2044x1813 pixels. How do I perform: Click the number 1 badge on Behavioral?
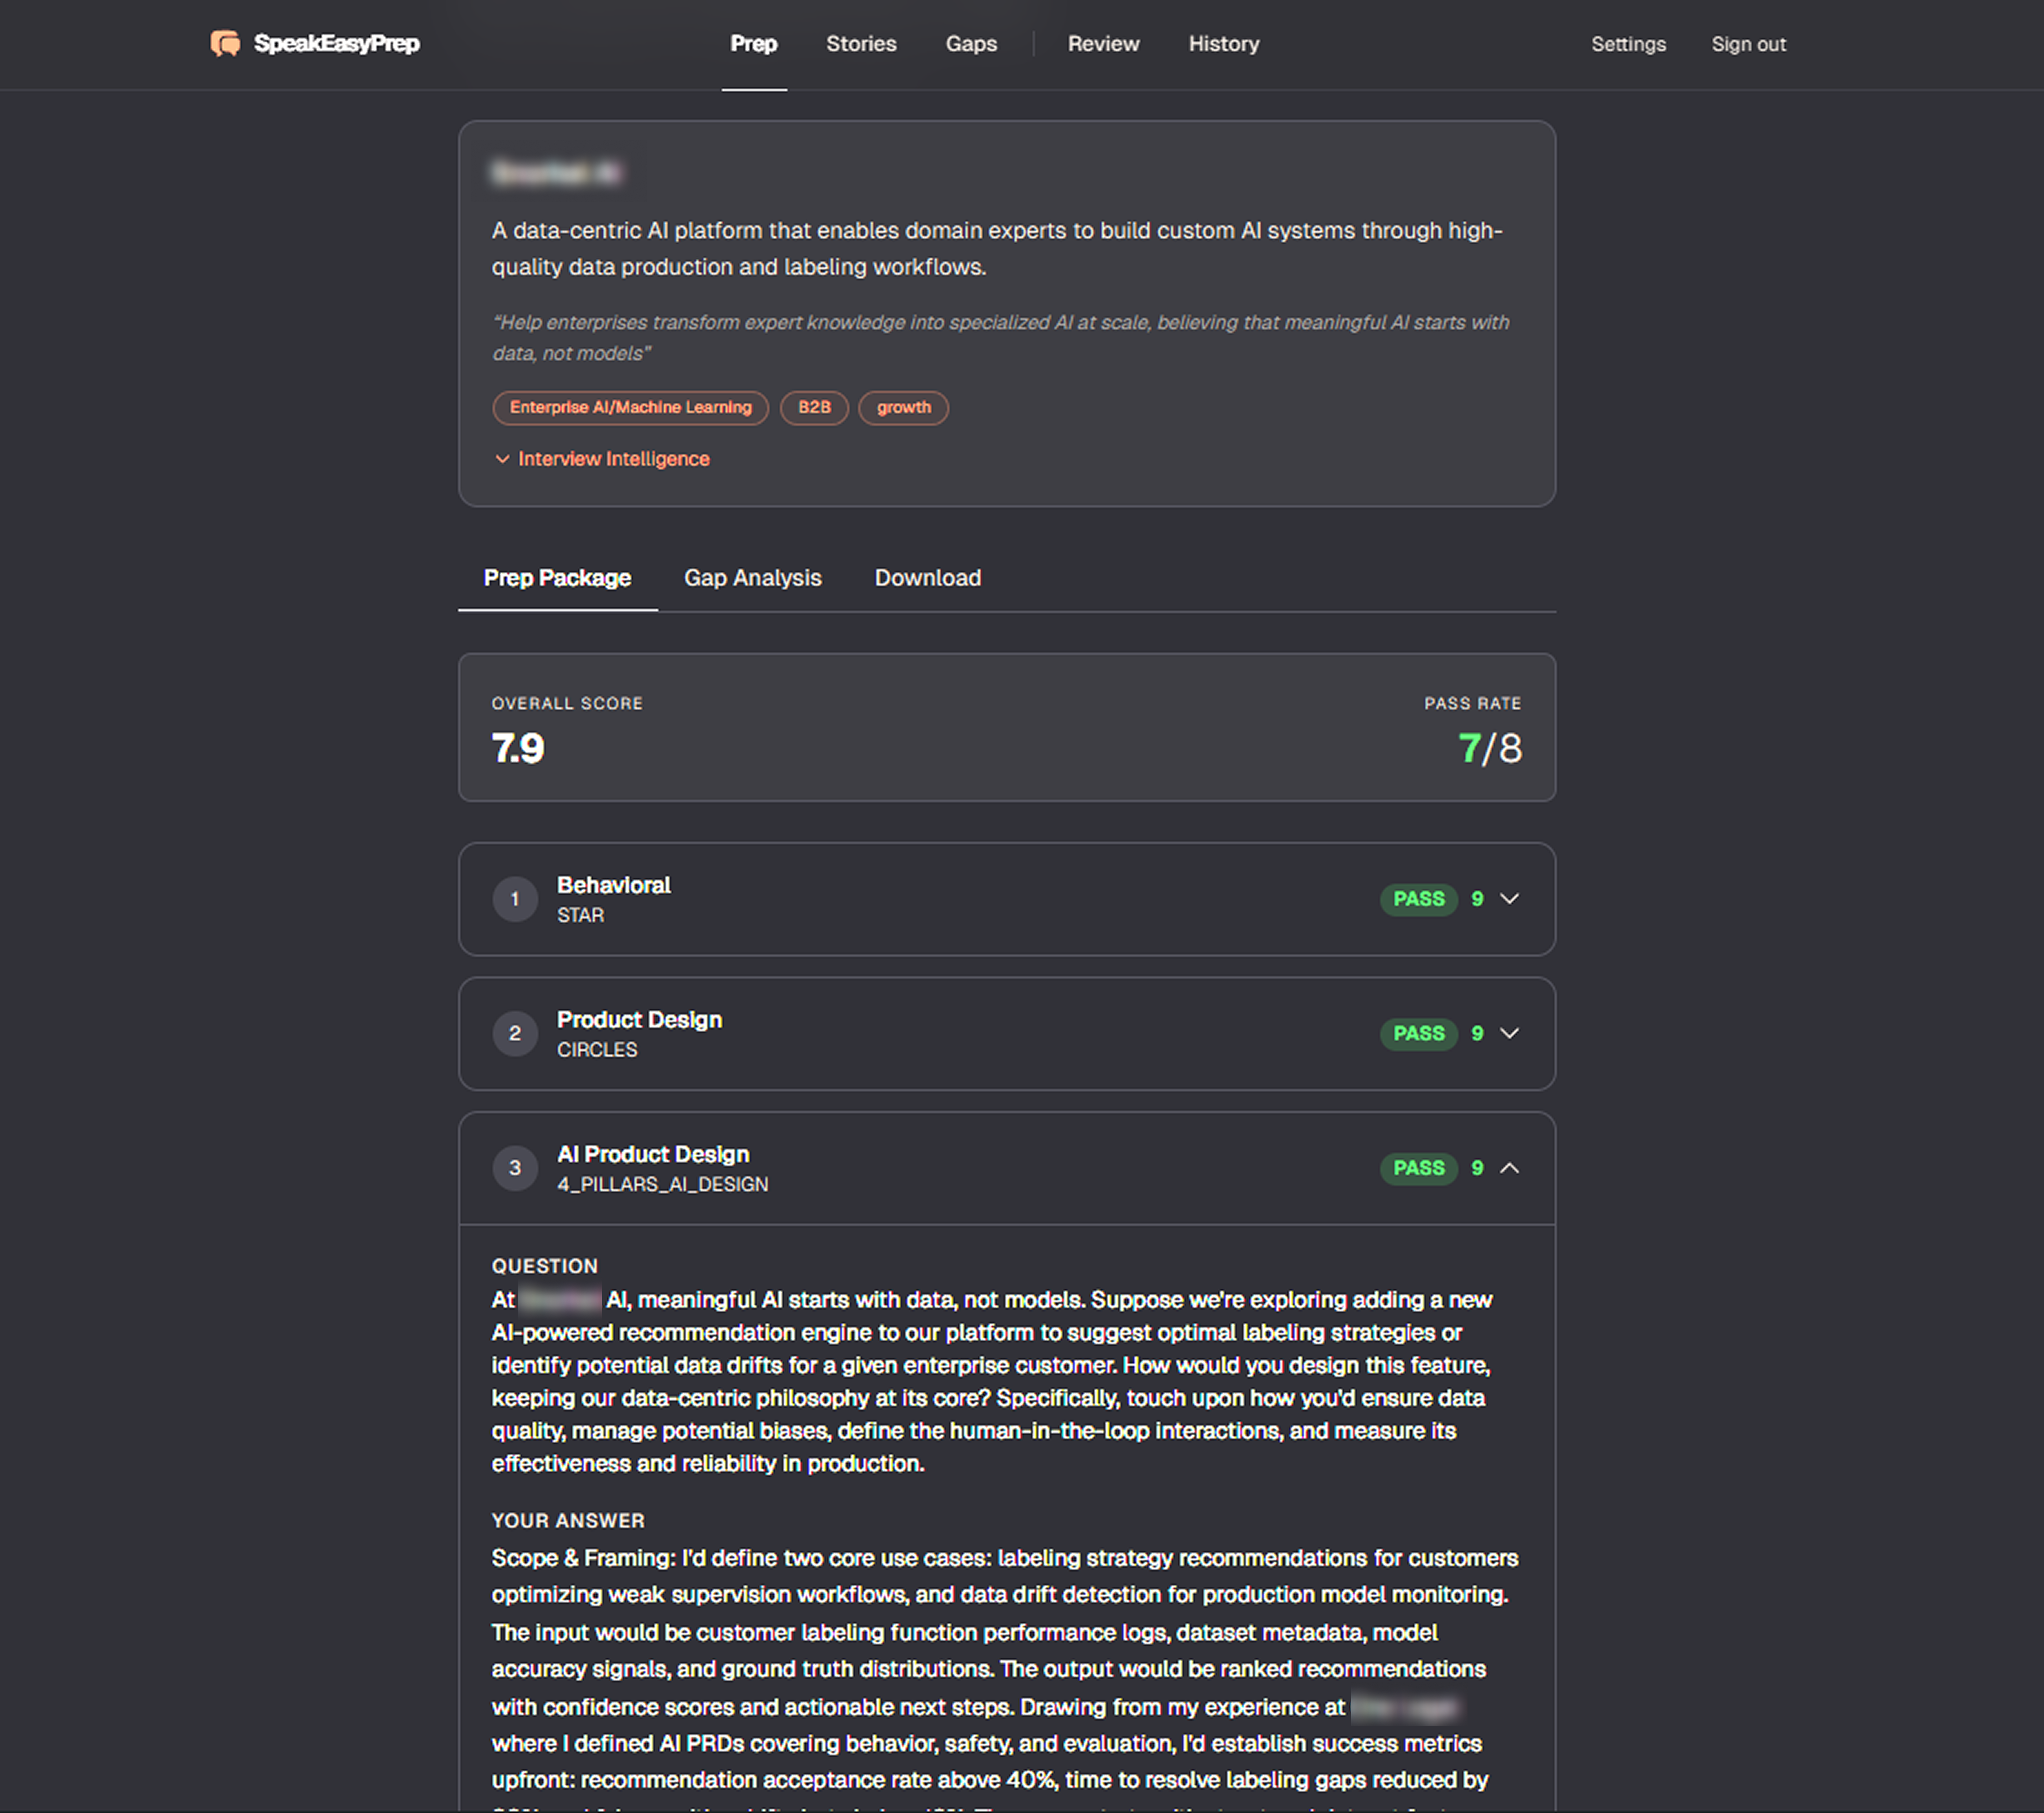point(515,899)
